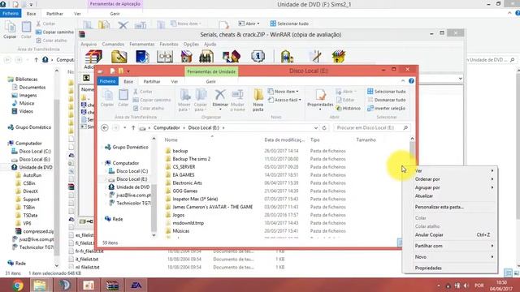Open the EA app taskbar icon
The width and height of the screenshot is (520, 292).
(x=136, y=285)
